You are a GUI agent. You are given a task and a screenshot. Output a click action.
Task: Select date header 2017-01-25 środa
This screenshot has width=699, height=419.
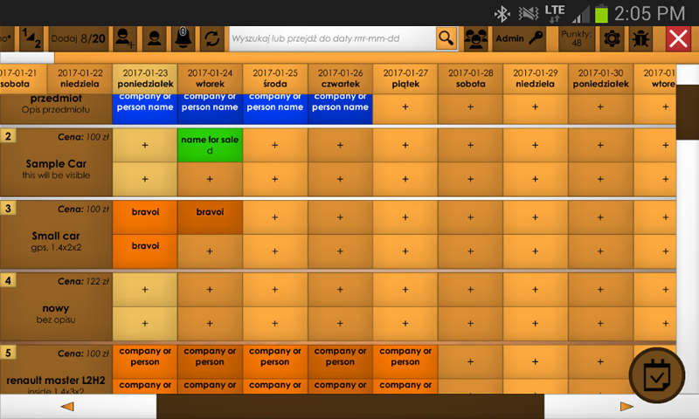click(x=275, y=79)
